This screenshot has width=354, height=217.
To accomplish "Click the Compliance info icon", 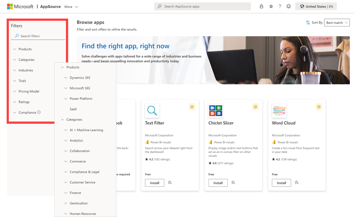I will [39, 112].
